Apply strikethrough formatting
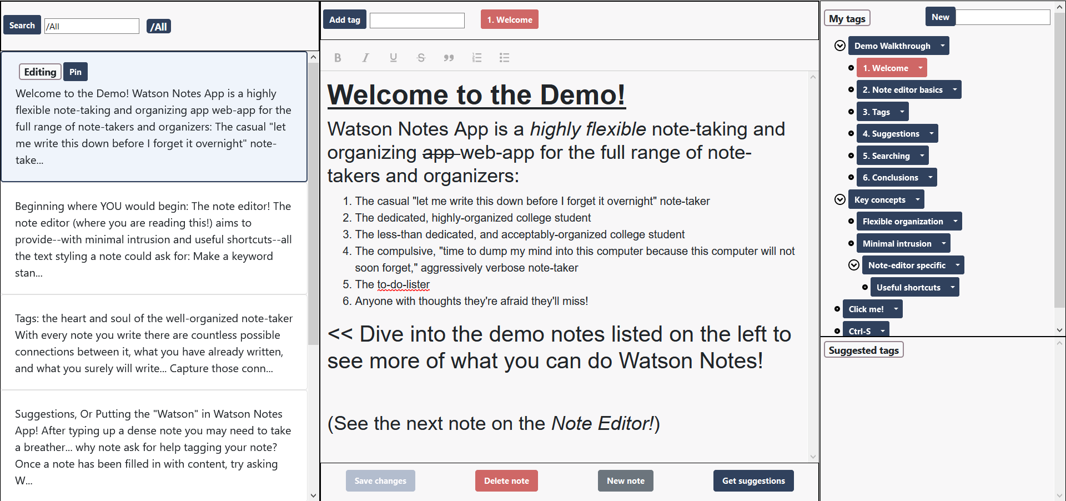The height and width of the screenshot is (501, 1066). 421,57
